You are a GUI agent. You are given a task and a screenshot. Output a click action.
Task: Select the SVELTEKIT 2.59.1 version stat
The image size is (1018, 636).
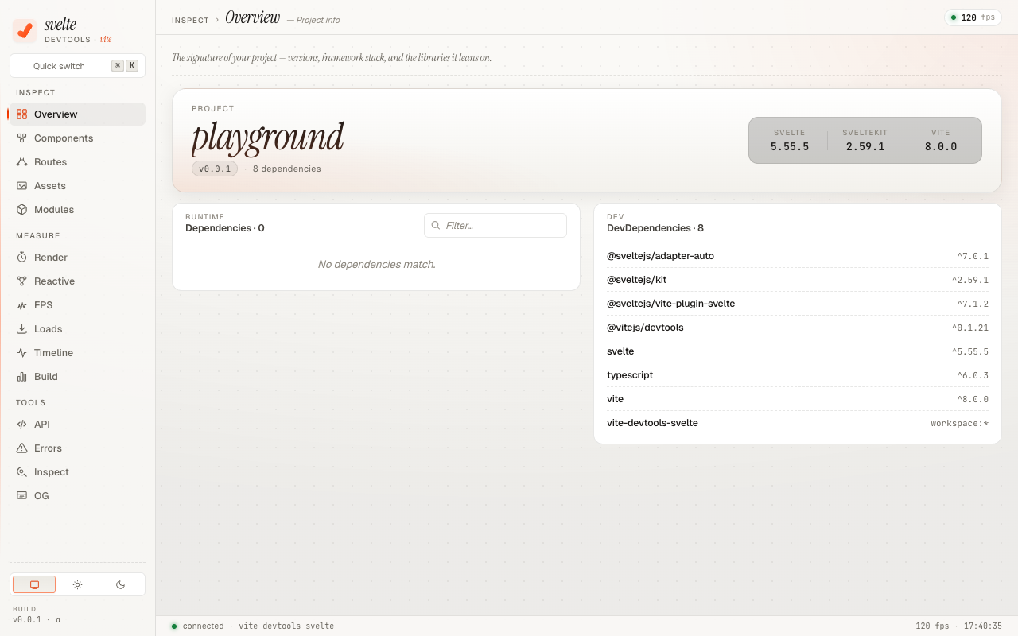click(x=865, y=141)
